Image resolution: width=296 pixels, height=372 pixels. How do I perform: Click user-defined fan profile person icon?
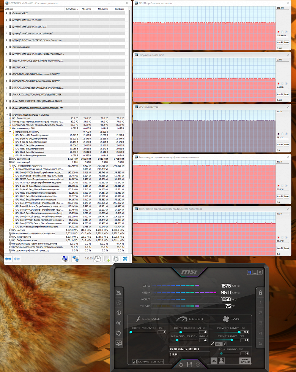221,361
